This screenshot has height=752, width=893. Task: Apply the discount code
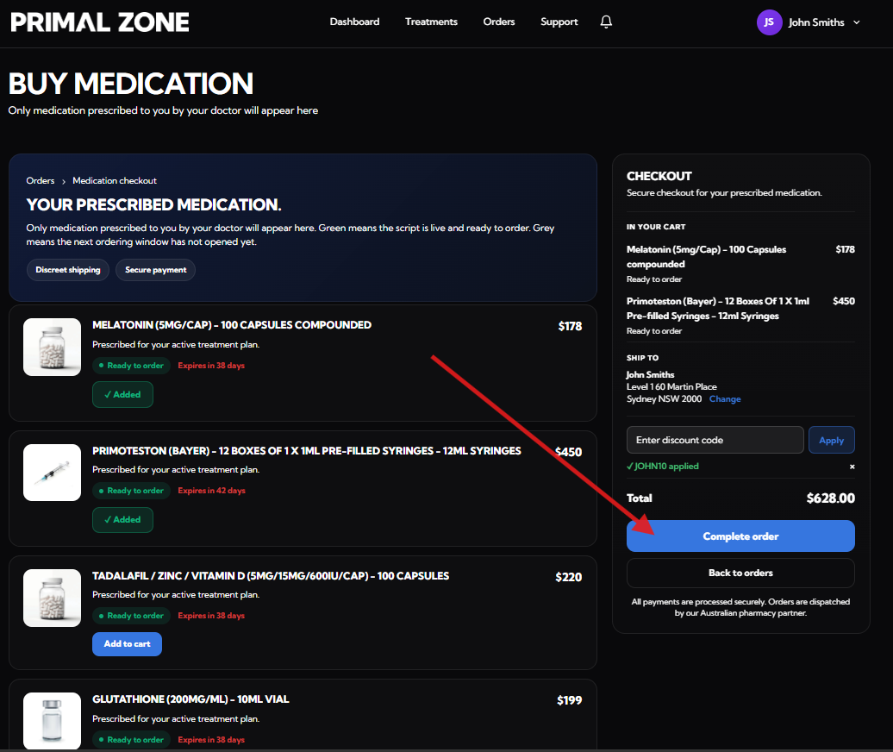pyautogui.click(x=831, y=440)
